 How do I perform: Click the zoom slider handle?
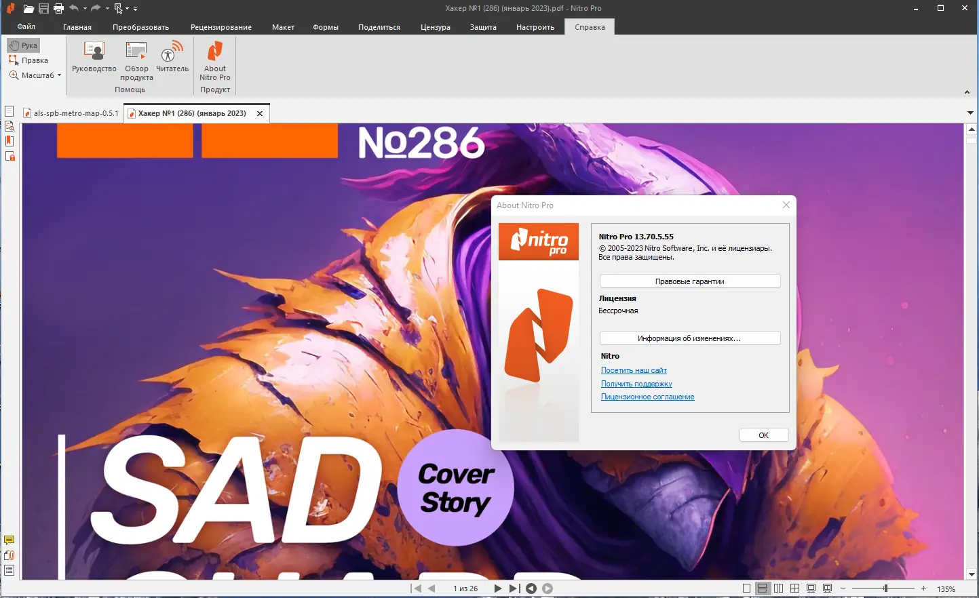pyautogui.click(x=885, y=589)
